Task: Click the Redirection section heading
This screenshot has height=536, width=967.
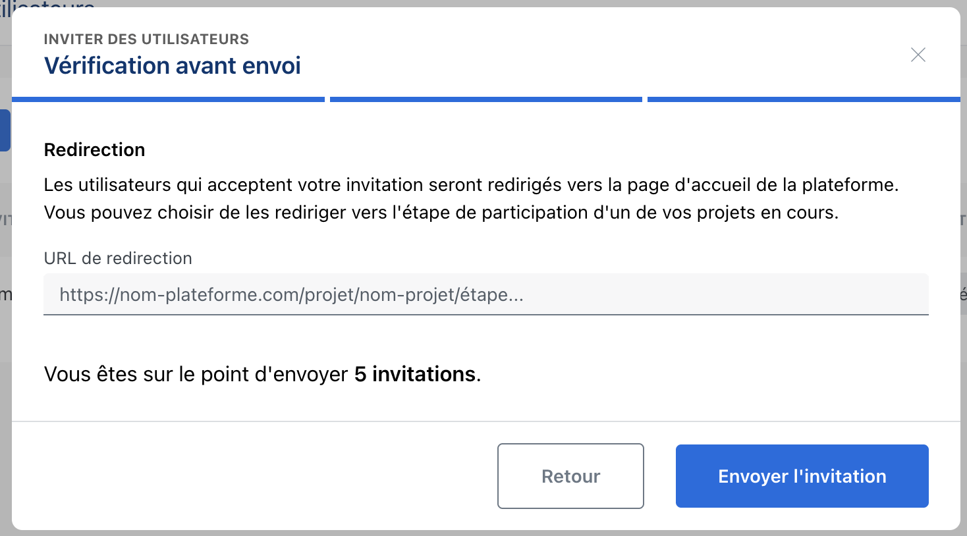Action: pyautogui.click(x=94, y=150)
